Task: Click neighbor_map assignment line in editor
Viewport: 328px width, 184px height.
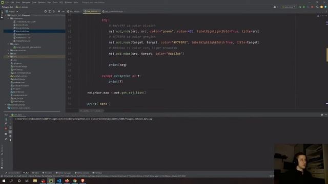Action: pos(117,93)
